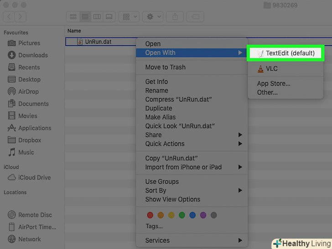
Task: Open the group-by arrangement dropdown
Action: click(129, 16)
